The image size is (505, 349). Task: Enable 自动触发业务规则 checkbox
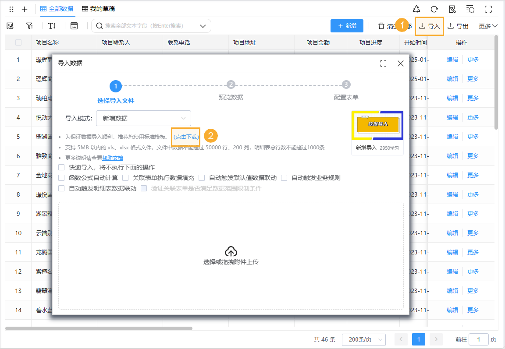point(284,178)
